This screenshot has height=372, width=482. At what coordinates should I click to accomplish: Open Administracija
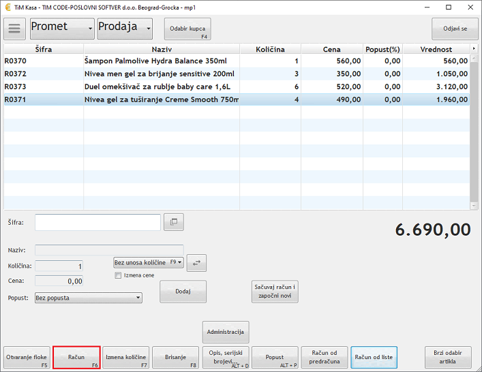pyautogui.click(x=226, y=332)
